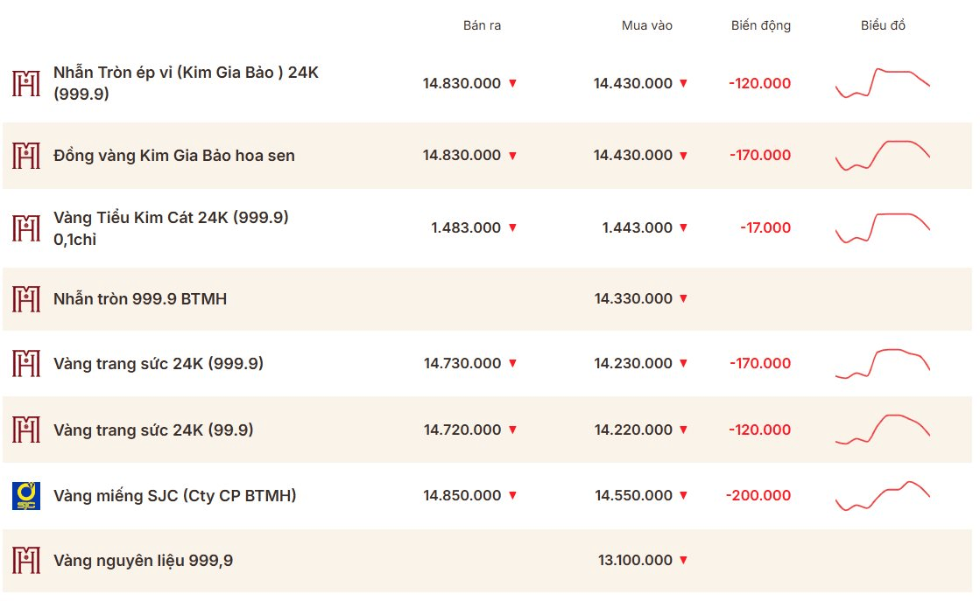This screenshot has width=980, height=601.
Task: Select Vàng miếng SJC (Cty CP BTMH)
Action: pos(175,495)
